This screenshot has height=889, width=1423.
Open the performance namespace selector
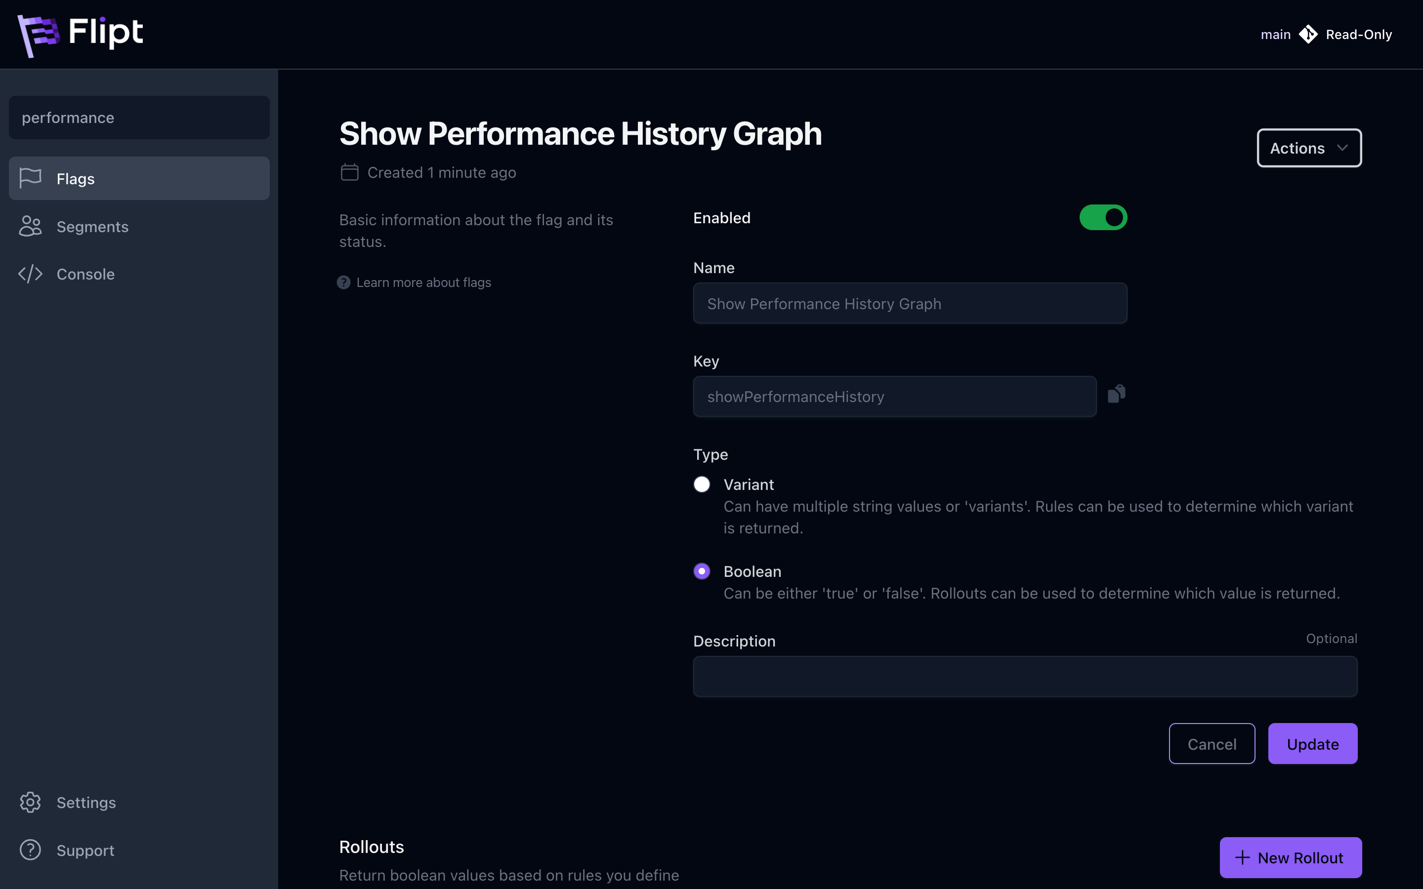click(139, 118)
